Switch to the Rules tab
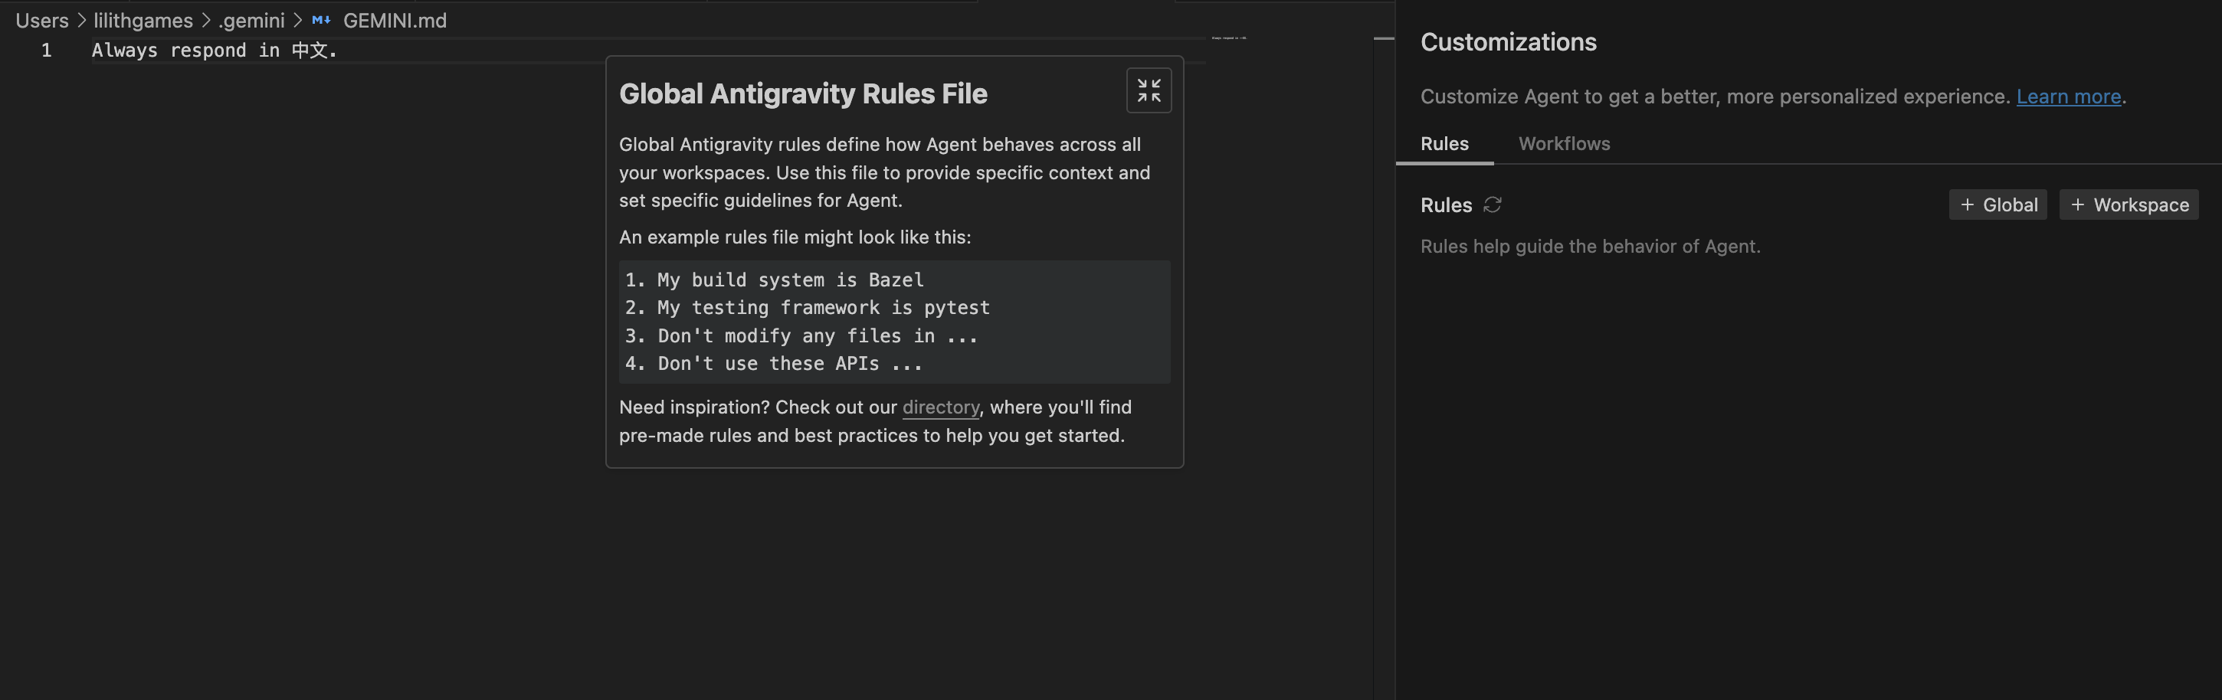2222x700 pixels. point(1444,144)
